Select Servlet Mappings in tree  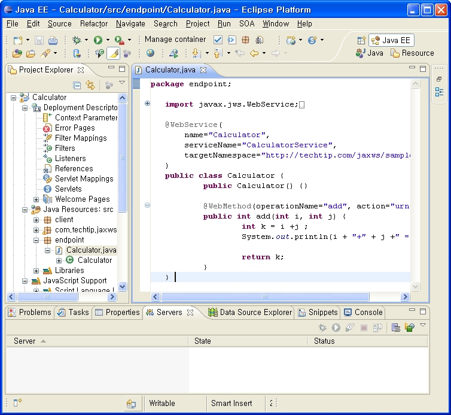(84, 178)
